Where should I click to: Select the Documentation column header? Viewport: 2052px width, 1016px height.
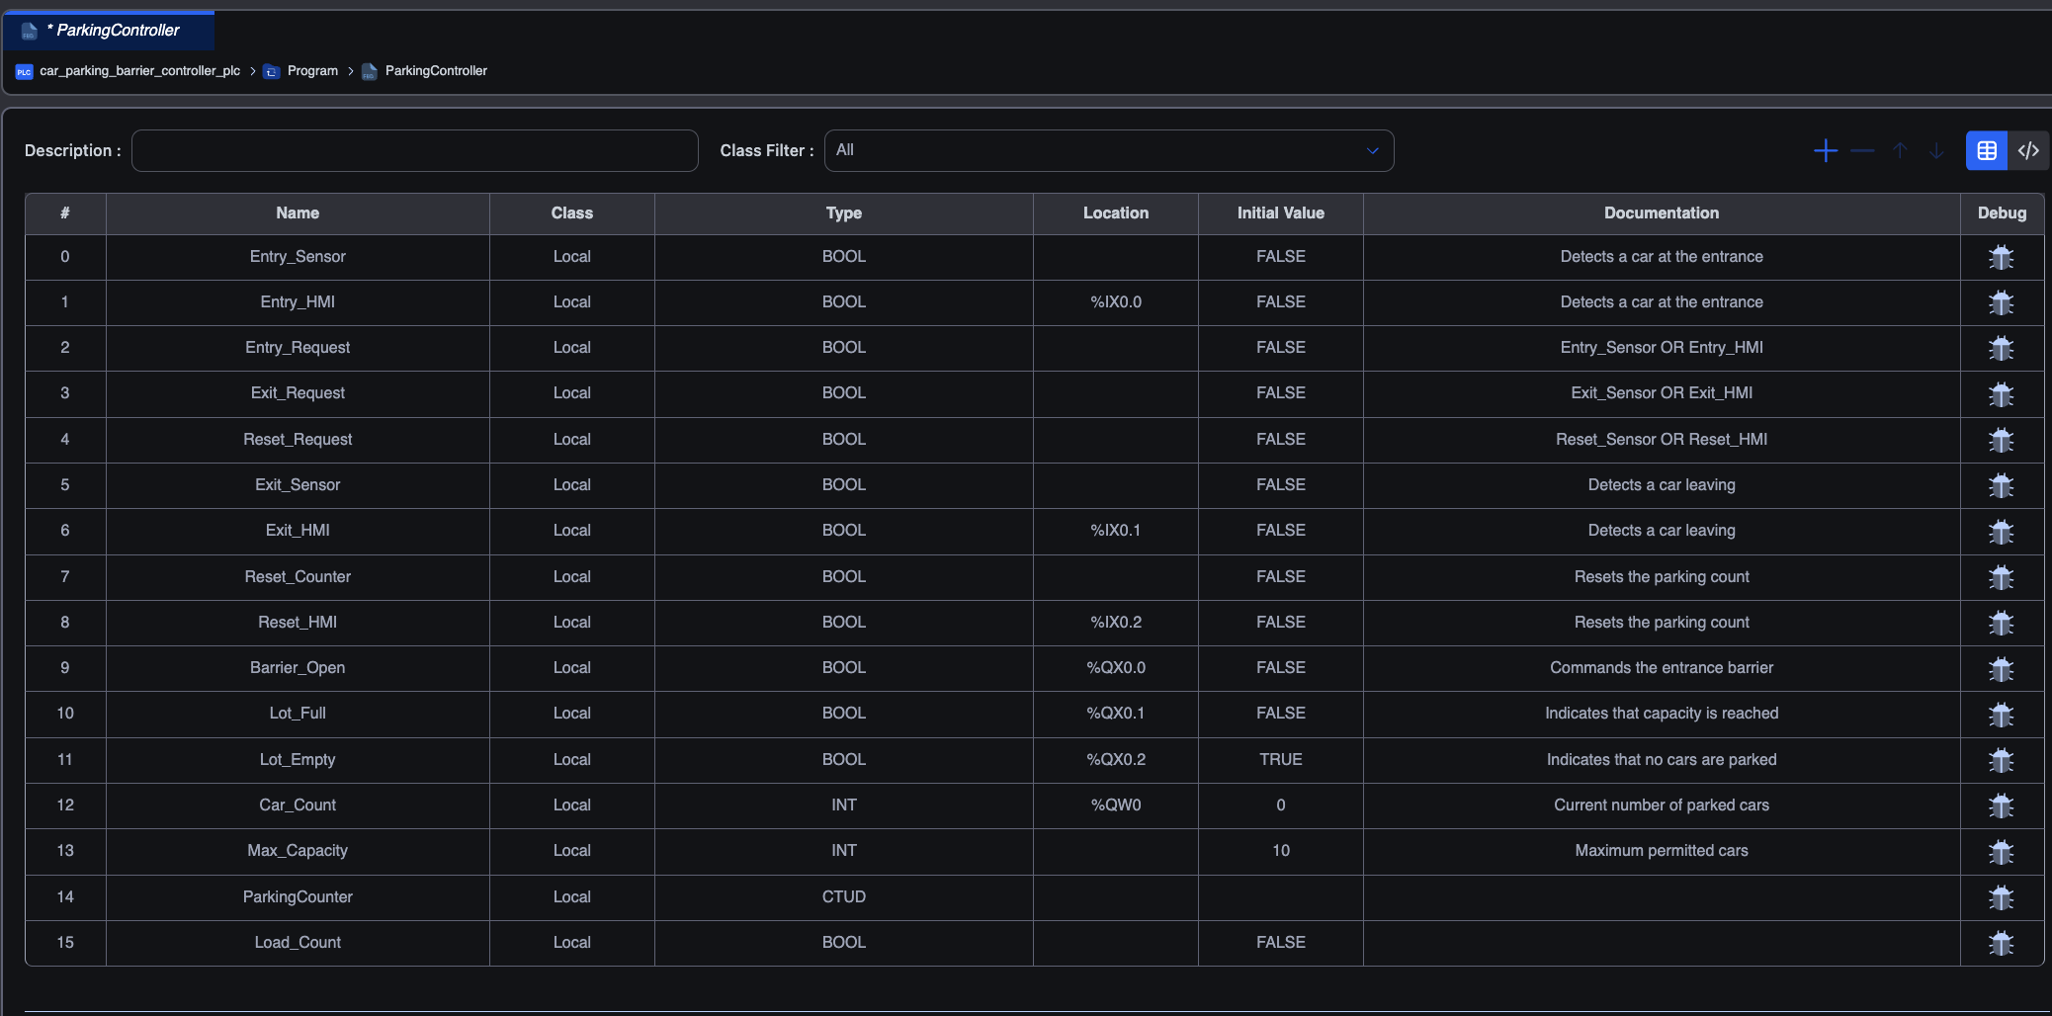[1662, 213]
